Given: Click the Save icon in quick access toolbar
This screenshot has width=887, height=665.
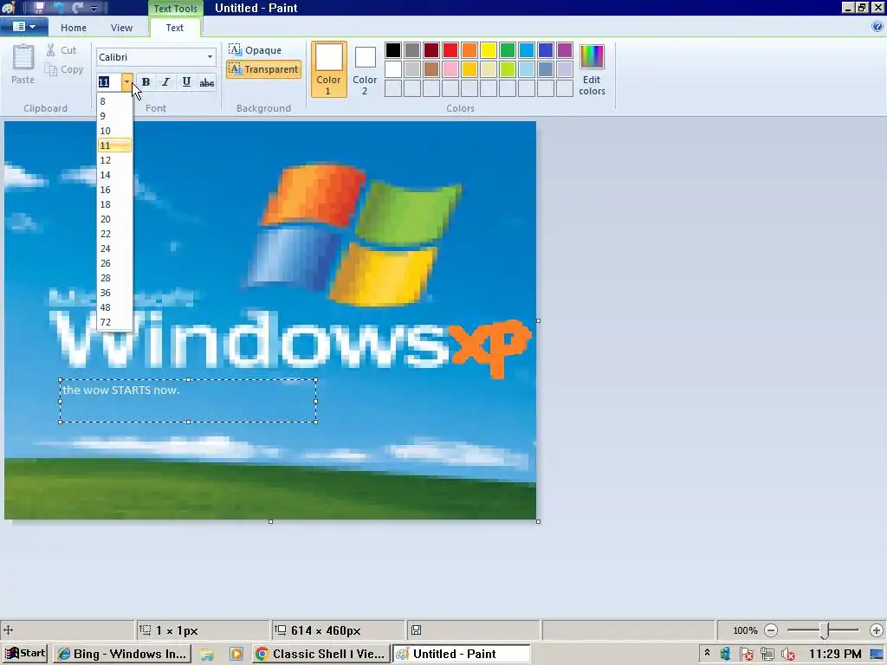Looking at the screenshot, I should coord(38,7).
